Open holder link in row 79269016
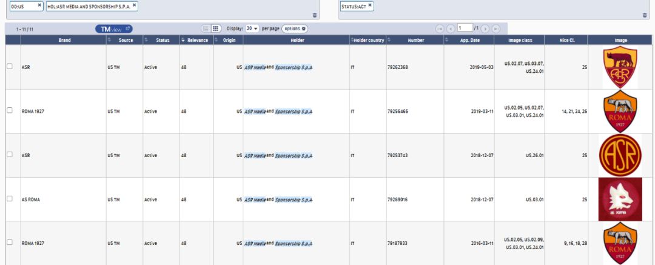 coord(278,200)
